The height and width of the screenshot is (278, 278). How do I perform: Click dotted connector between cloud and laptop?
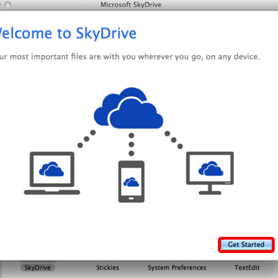coord(87,139)
